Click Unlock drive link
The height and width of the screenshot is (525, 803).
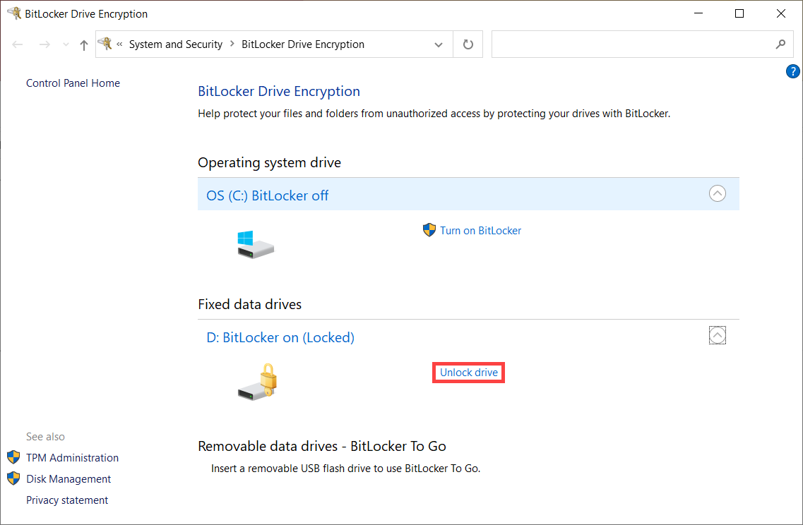468,373
